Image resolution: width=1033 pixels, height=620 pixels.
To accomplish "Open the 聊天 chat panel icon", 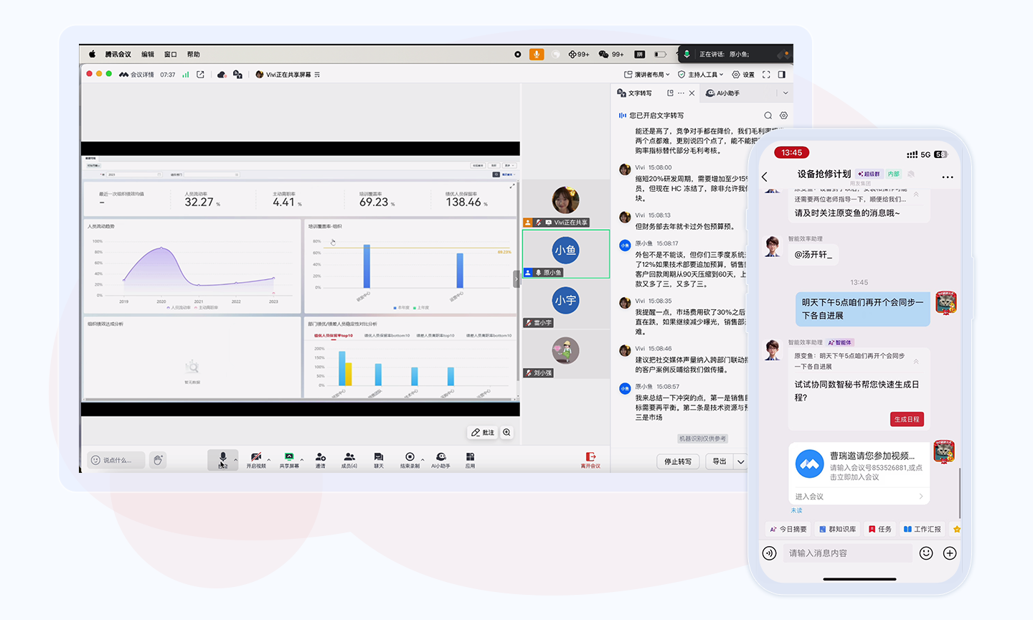I will (x=379, y=459).
